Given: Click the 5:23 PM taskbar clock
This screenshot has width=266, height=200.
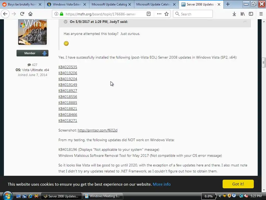Looking at the screenshot, I should coord(256,196).
